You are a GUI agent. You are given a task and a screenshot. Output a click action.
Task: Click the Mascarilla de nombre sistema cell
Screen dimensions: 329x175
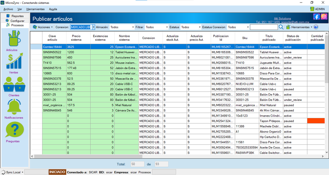127,79
